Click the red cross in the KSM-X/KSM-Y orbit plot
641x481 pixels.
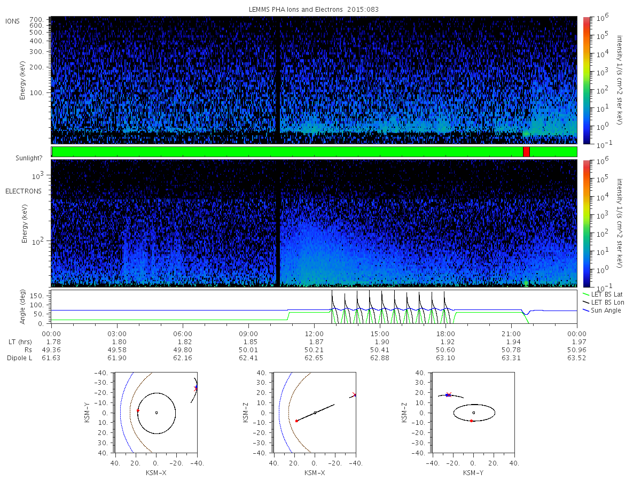[196, 389]
